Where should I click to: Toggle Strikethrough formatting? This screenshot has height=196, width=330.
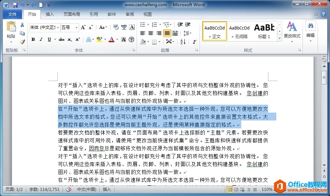pyautogui.click(x=62, y=39)
